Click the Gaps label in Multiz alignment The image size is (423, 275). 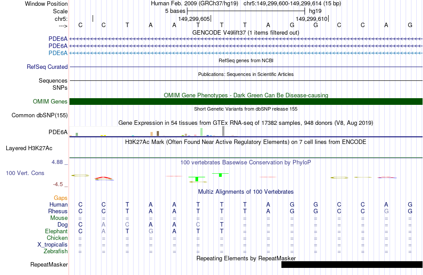tap(61, 198)
